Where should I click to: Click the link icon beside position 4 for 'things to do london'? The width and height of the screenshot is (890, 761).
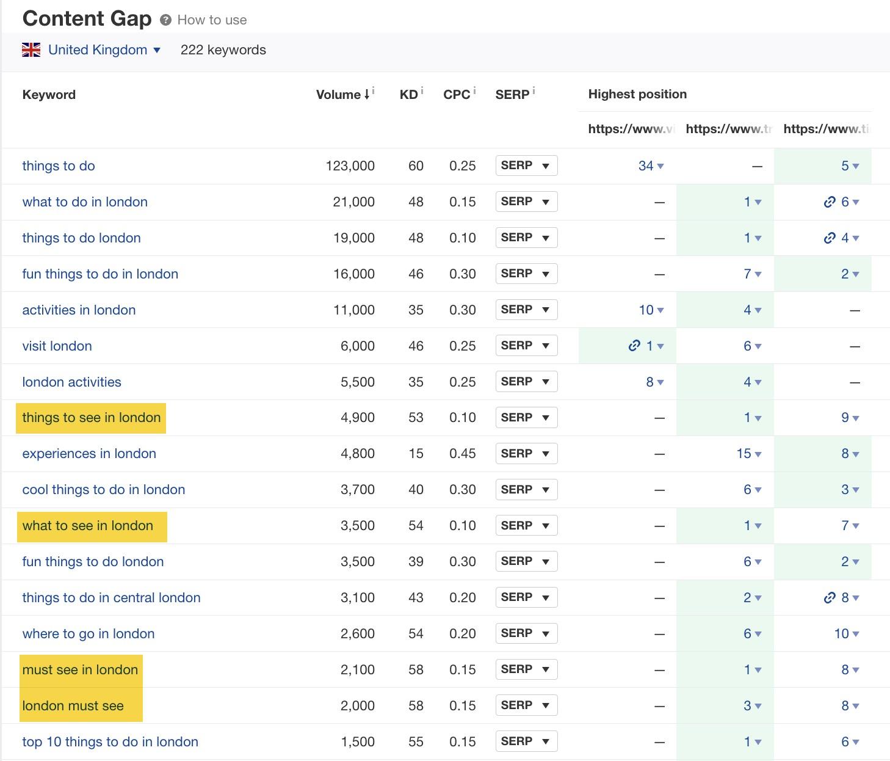point(830,238)
